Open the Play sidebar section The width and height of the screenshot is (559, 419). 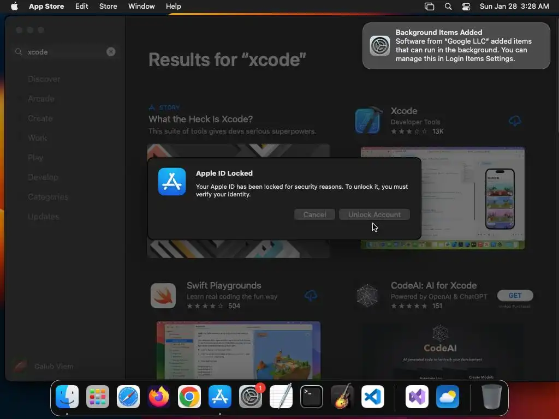click(x=35, y=158)
